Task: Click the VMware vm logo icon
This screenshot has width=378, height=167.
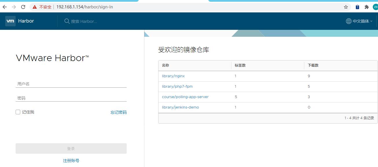Action: pyautogui.click(x=10, y=21)
